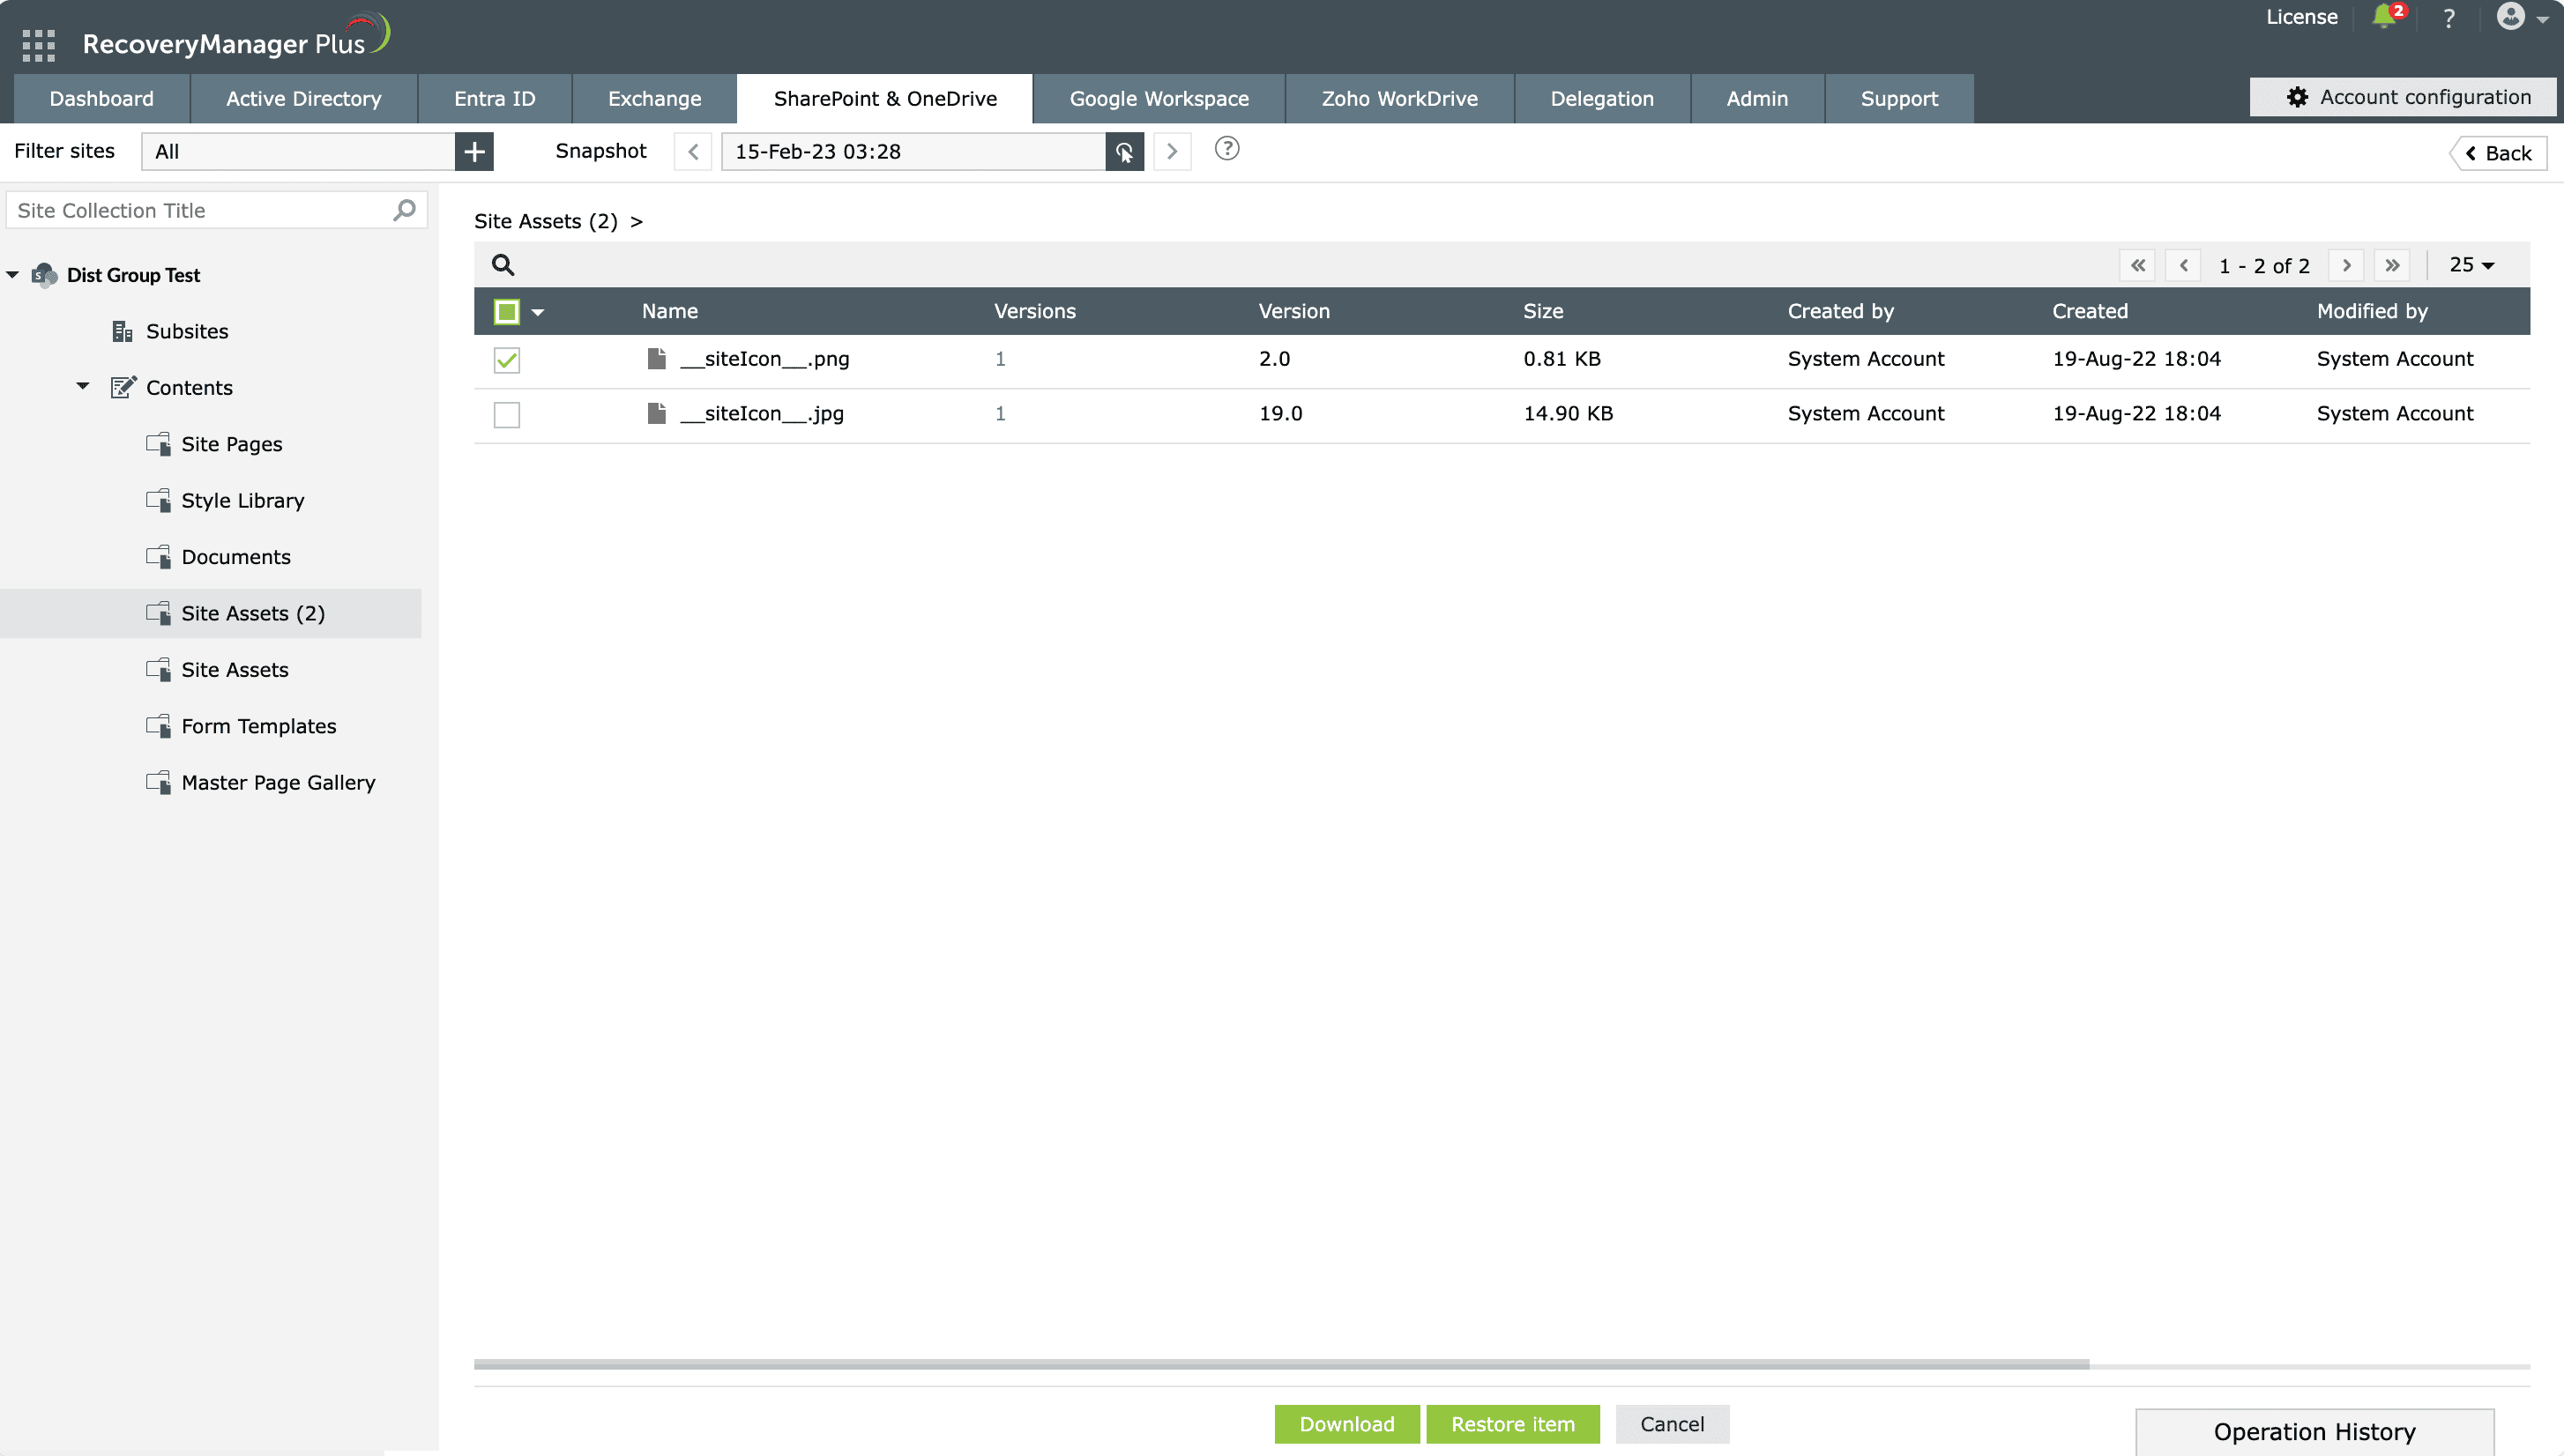Click the horizontal scrollbar under table
Viewport: 2564px width, 1456px height.
click(1280, 1364)
